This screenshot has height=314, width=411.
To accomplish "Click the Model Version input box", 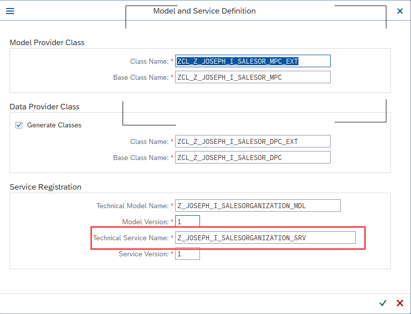I will coord(187,222).
